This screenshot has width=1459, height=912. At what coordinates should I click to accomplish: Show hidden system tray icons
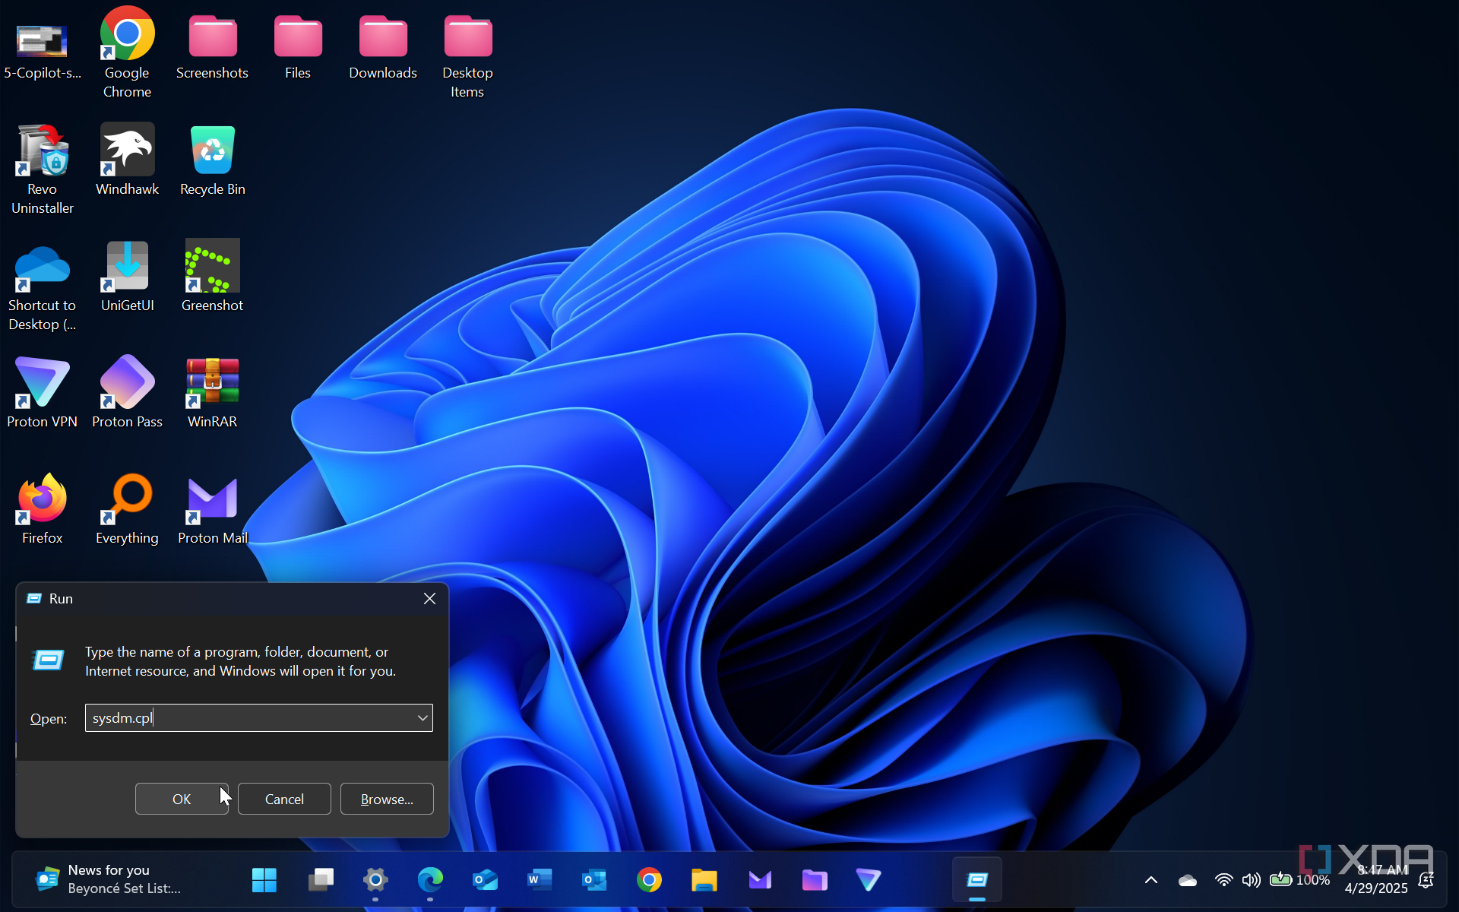pos(1151,880)
